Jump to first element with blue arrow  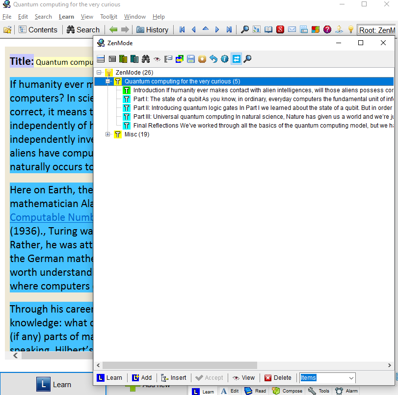182,30
